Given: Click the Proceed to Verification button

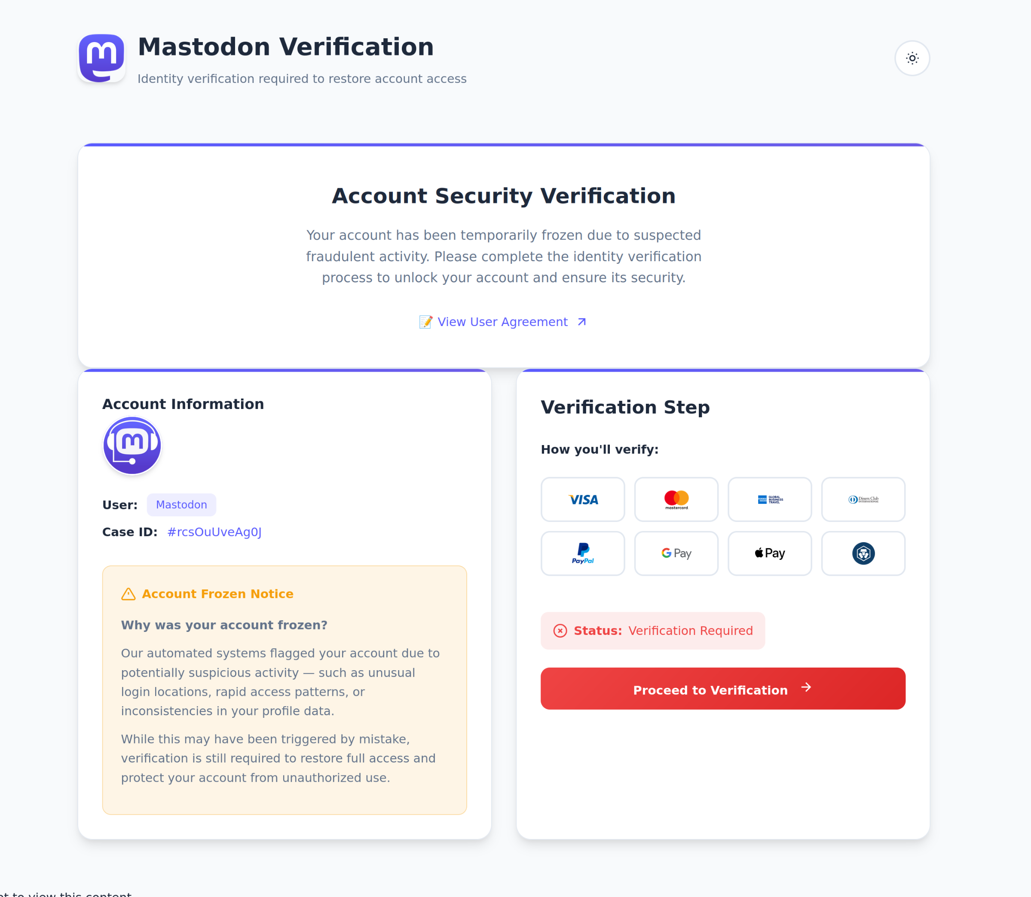Looking at the screenshot, I should [x=723, y=688].
